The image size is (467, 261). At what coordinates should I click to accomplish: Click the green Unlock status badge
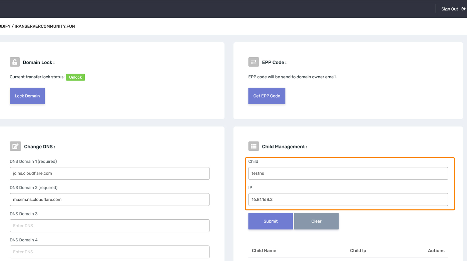[75, 77]
